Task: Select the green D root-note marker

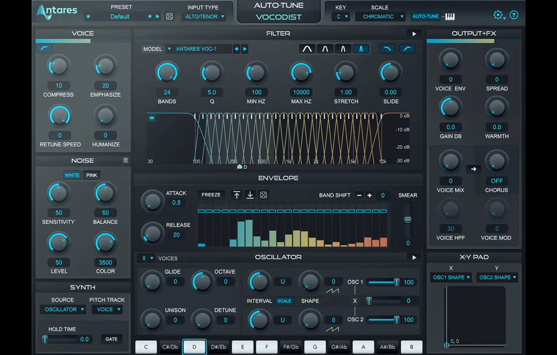Action: point(240,166)
